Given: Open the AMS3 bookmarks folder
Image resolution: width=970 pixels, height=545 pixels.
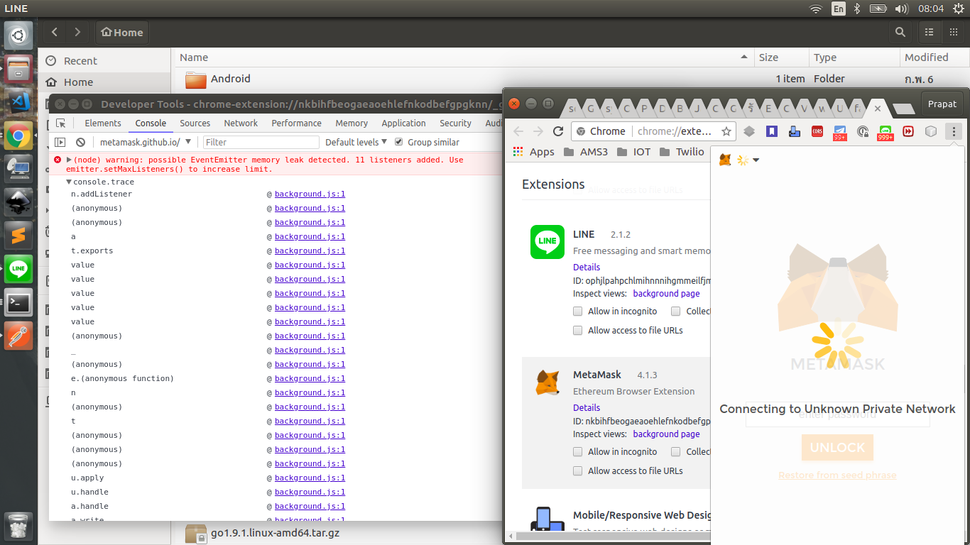Looking at the screenshot, I should tap(586, 152).
